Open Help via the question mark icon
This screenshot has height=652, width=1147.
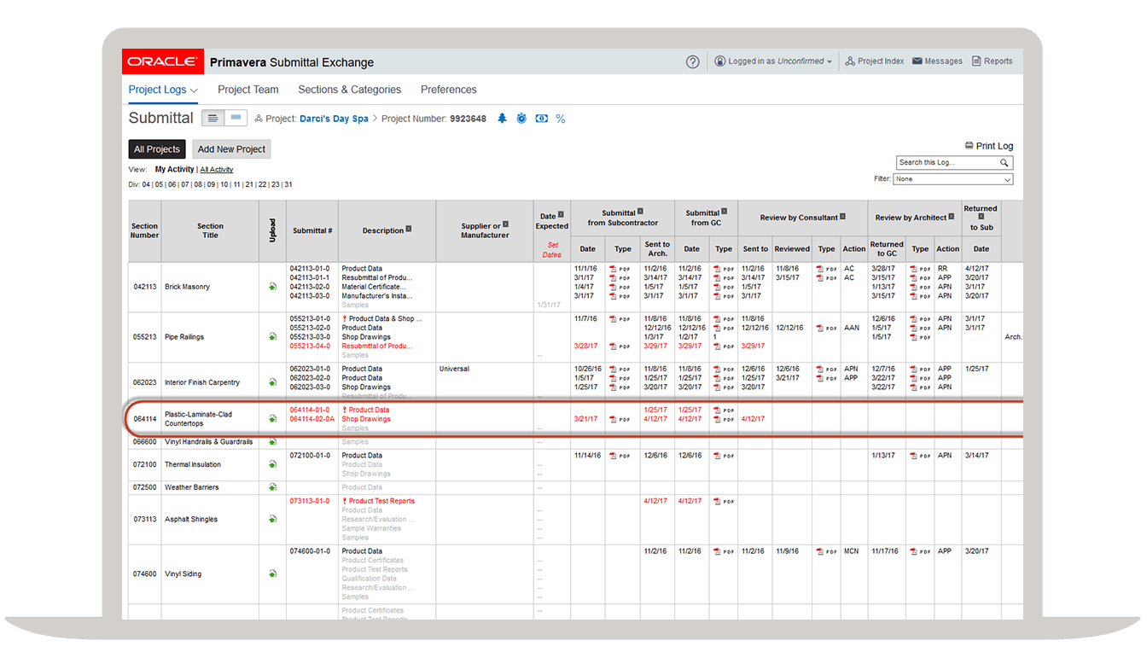(692, 61)
